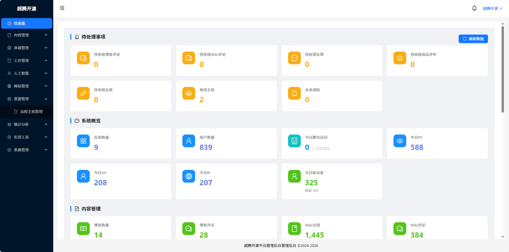Click the 刷新数据 refresh button
This screenshot has width=509, height=252.
tap(473, 39)
